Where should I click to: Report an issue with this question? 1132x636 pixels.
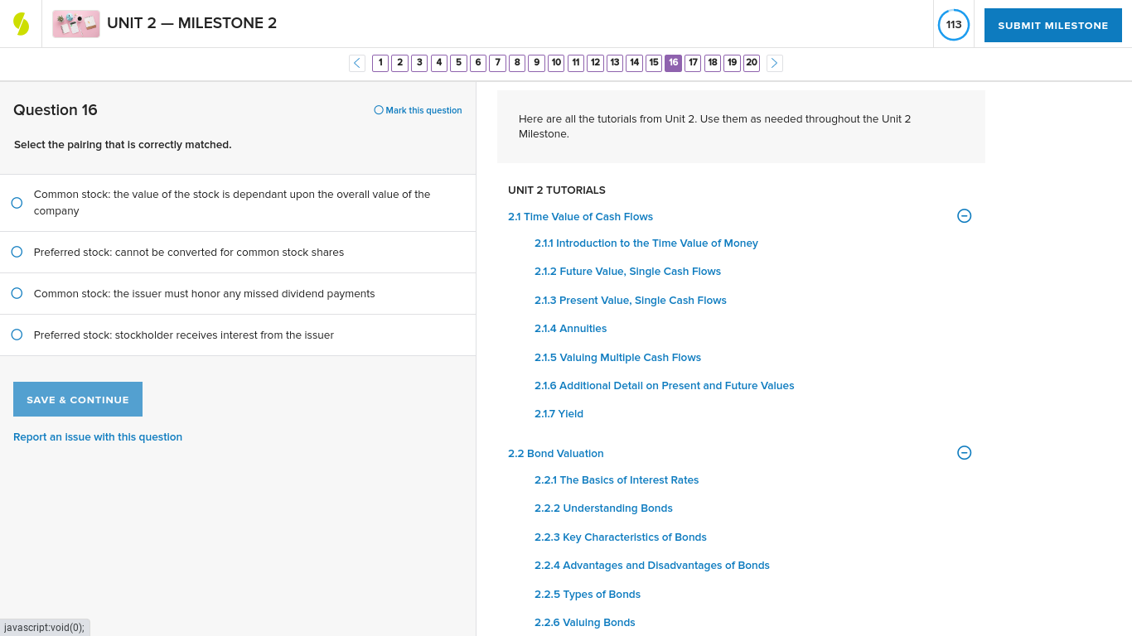point(98,436)
